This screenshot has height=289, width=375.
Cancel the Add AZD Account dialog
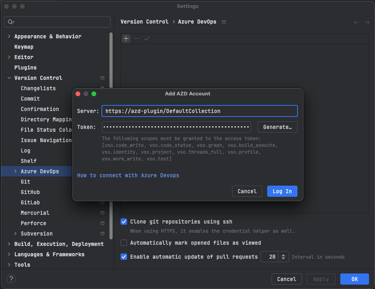(x=247, y=191)
